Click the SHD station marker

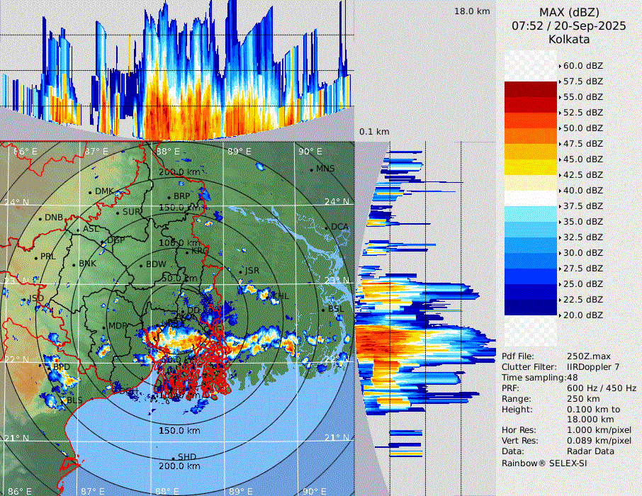point(173,458)
